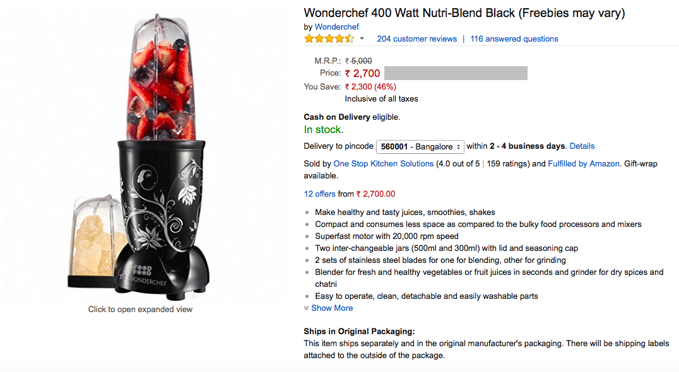The height and width of the screenshot is (372, 679).
Task: Open the 116 answered questions link
Action: pos(514,39)
